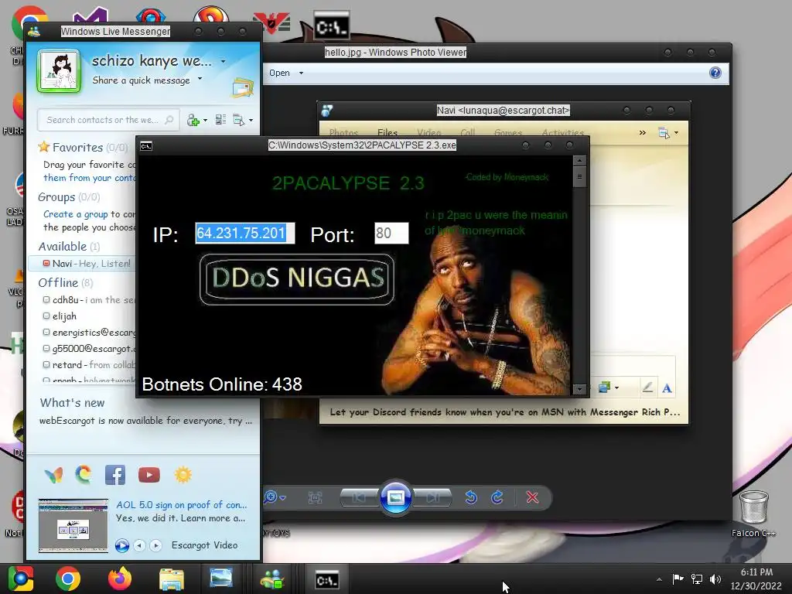Click the previous video arrow button
This screenshot has width=792, height=594.
point(139,545)
